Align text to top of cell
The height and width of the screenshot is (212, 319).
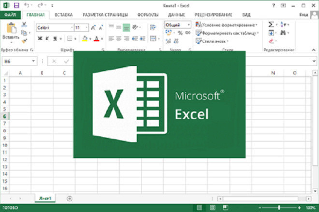(111, 26)
